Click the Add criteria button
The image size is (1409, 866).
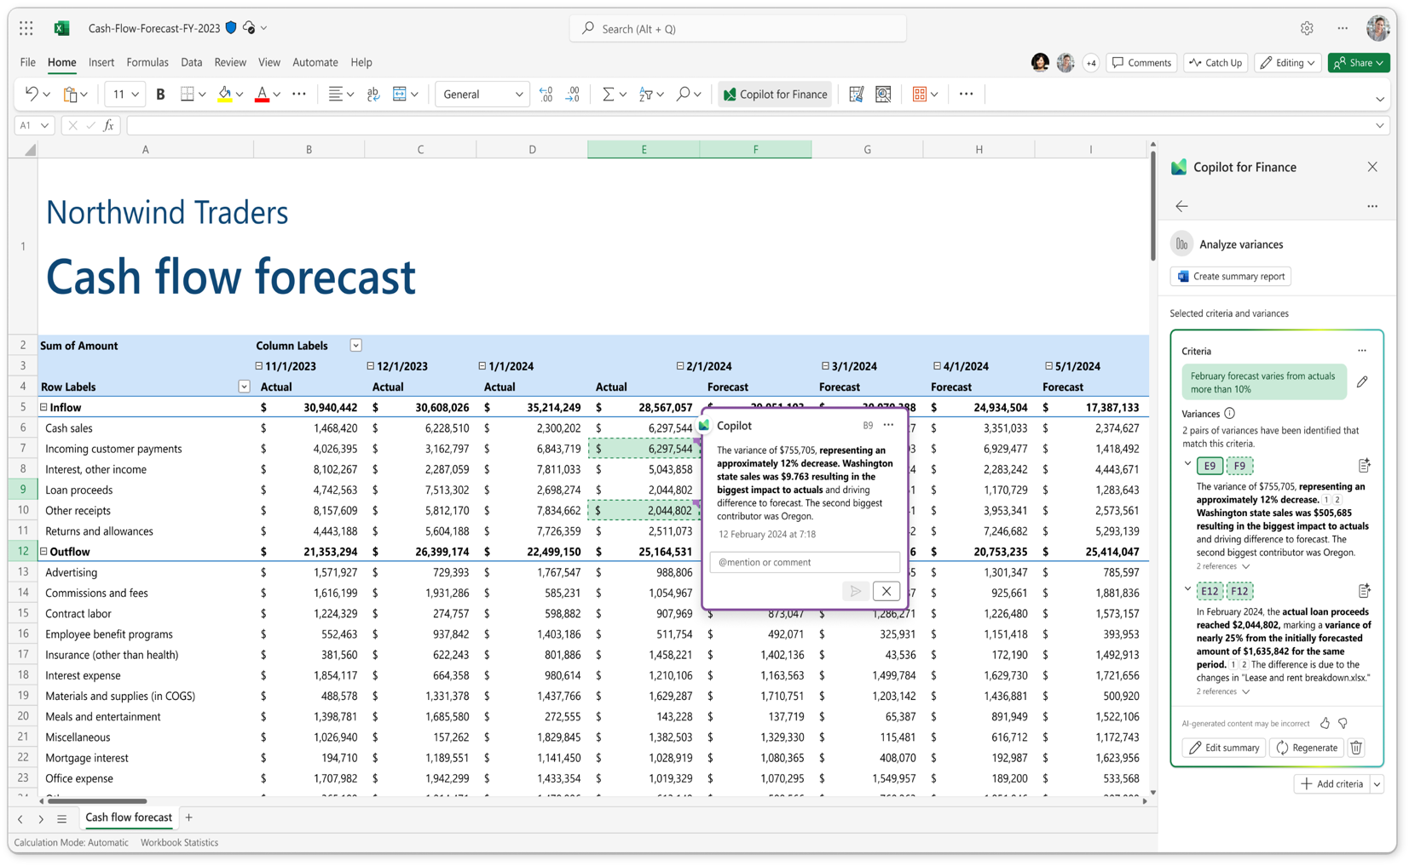1332,784
